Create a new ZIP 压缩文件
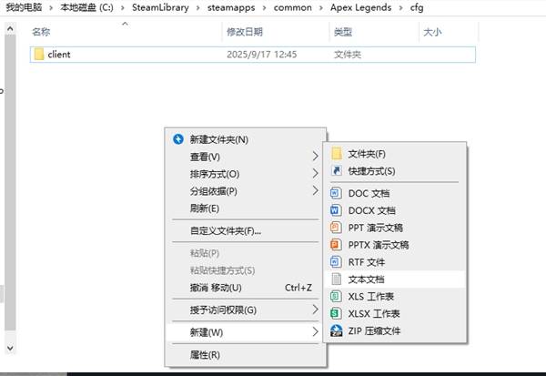Viewport: 546px width, 376px height. click(395, 330)
